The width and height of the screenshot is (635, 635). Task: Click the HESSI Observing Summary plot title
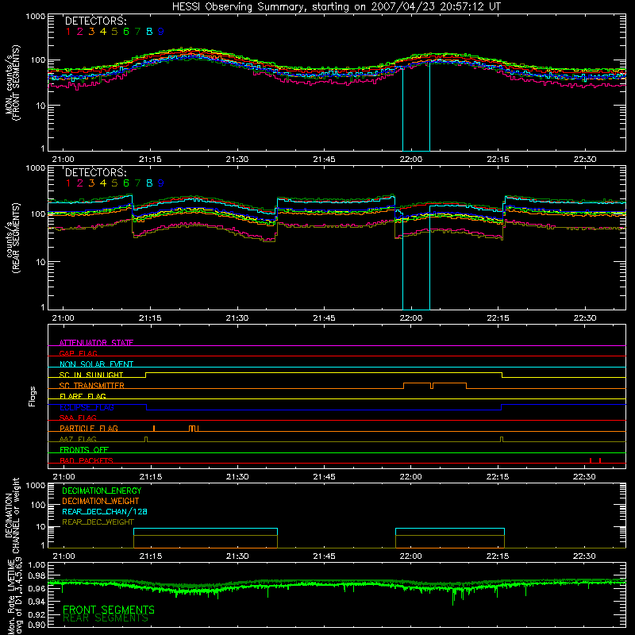[x=337, y=6]
